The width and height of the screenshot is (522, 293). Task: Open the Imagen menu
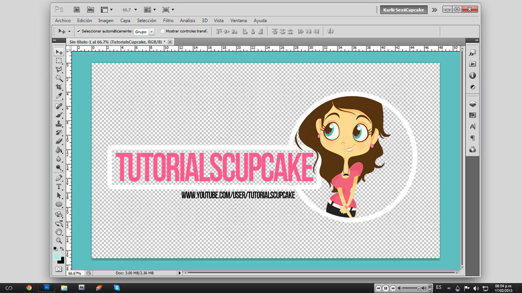tap(106, 21)
